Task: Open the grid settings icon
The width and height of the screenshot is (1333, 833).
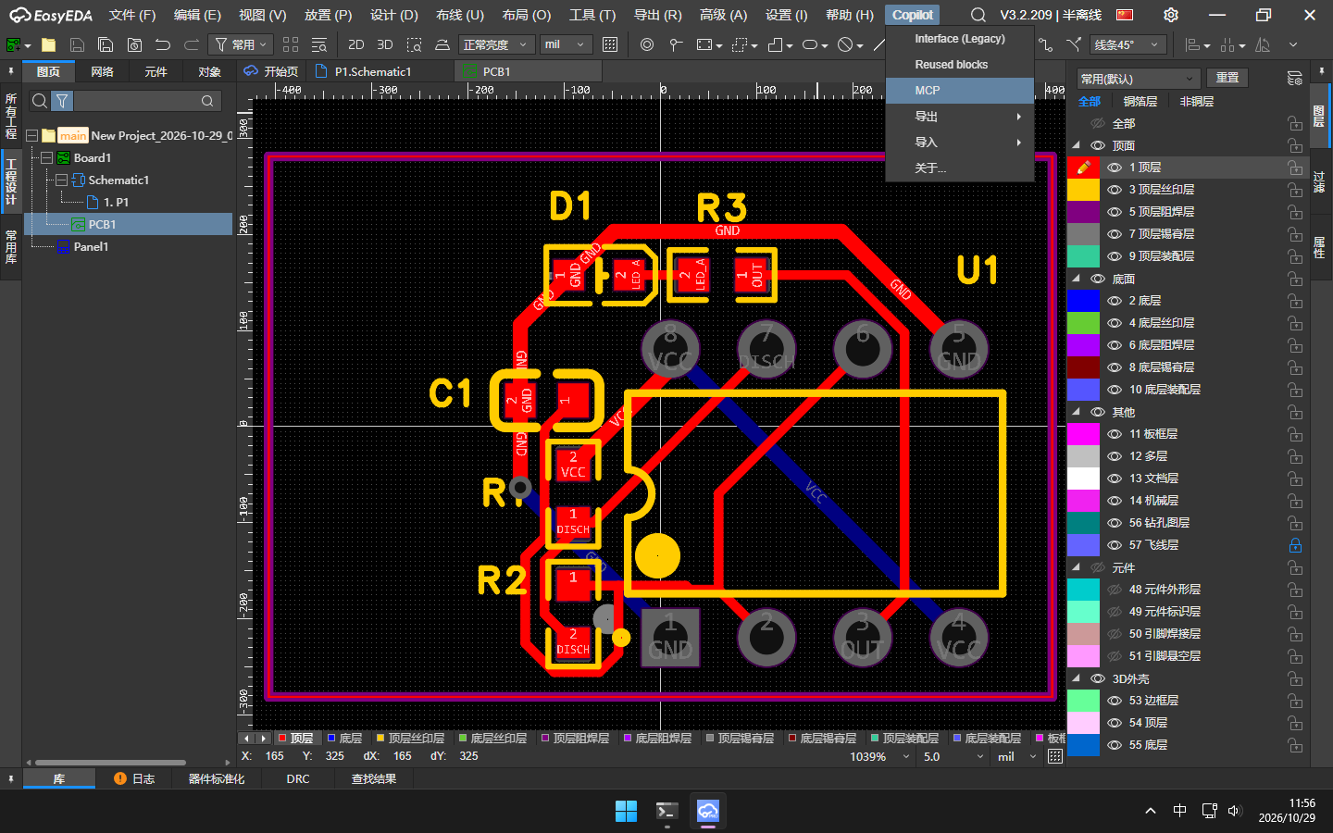Action: pyautogui.click(x=610, y=44)
